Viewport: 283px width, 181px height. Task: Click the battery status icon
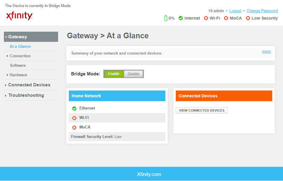point(166,18)
